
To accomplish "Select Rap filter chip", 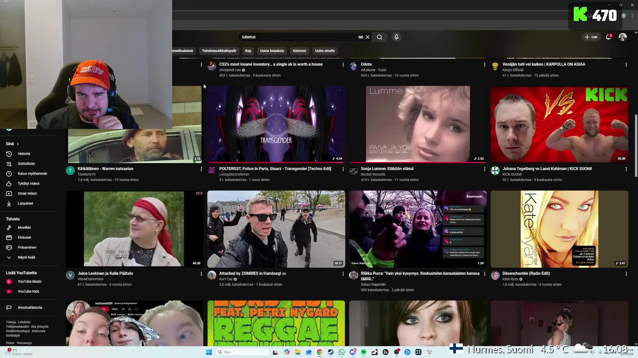I will pyautogui.click(x=248, y=51).
